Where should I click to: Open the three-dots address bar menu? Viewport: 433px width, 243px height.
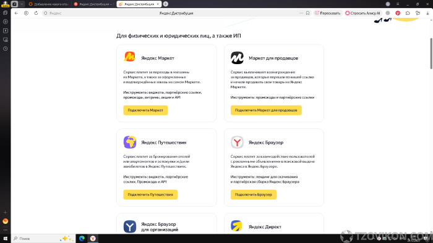301,13
